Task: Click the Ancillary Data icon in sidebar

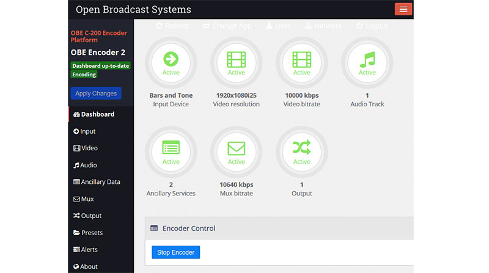Action: click(76, 181)
